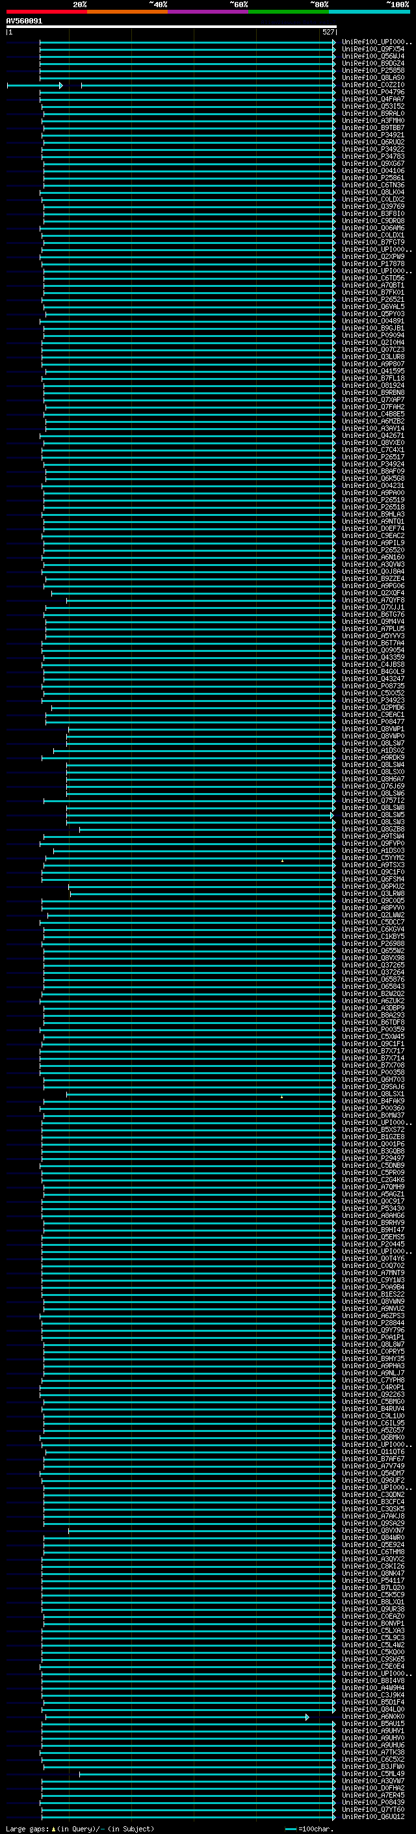The image size is (416, 1834).
Task: Click the end position label 527
Action: tap(328, 32)
